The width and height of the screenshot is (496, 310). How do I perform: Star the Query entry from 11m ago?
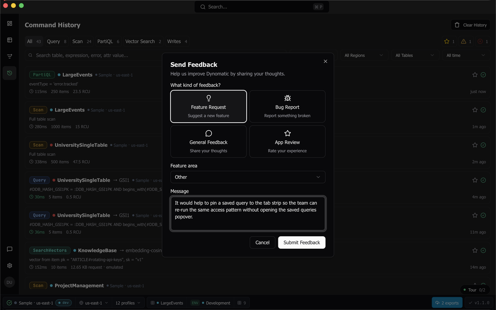(x=475, y=215)
